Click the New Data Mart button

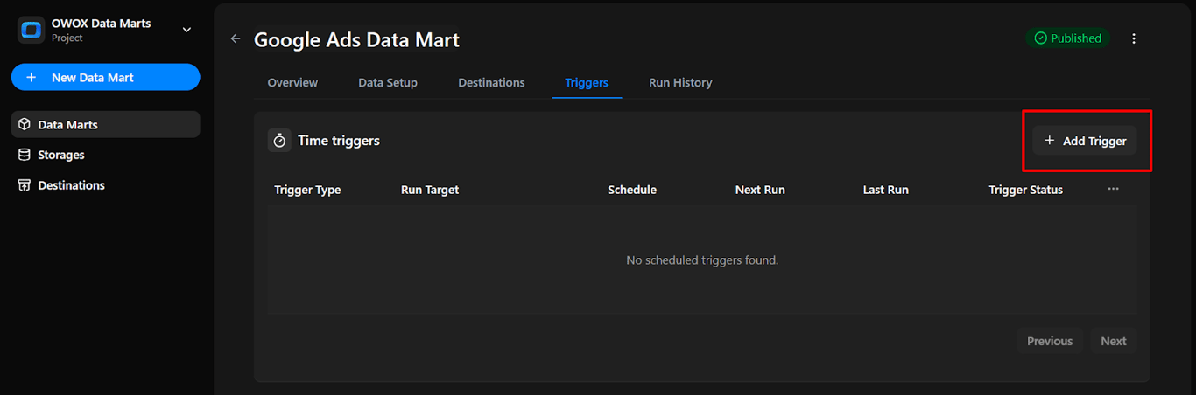coord(106,77)
